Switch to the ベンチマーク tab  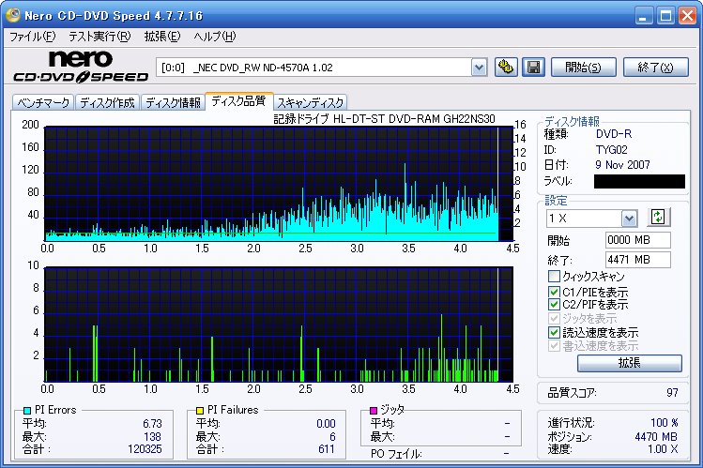coord(43,103)
